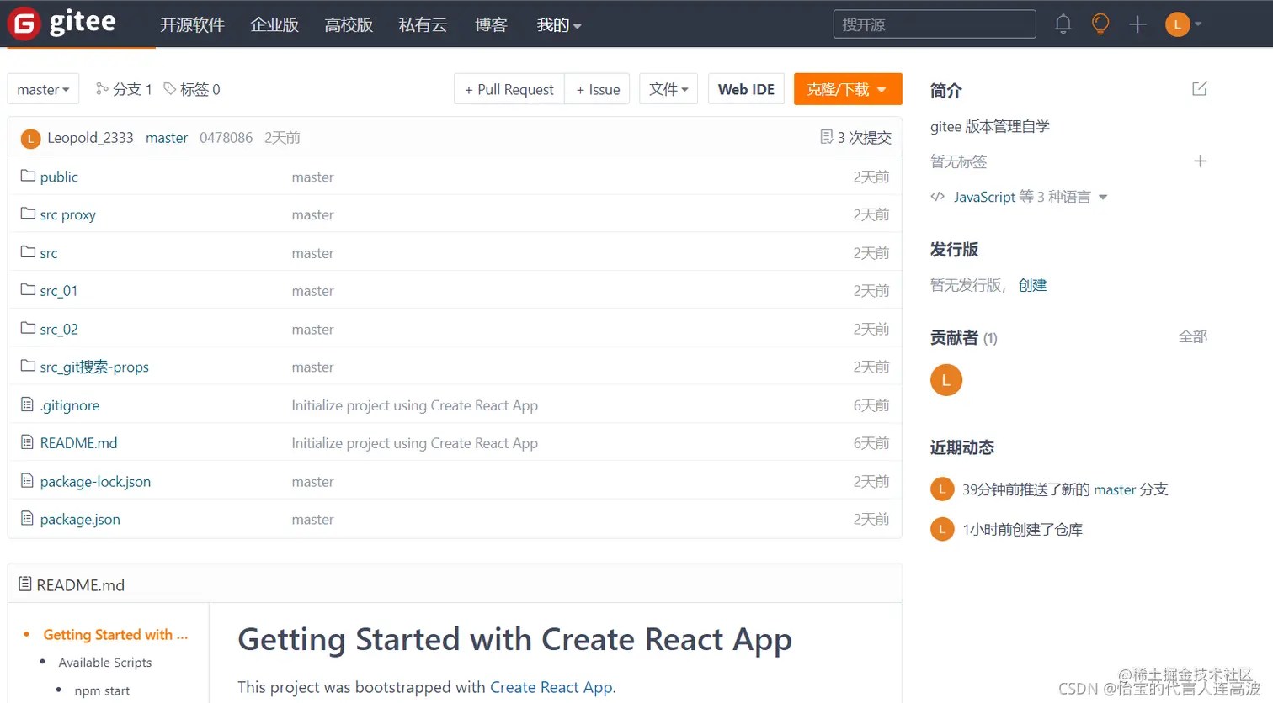View 分支 1 branches link
Viewport: 1273px width, 703px height.
tap(124, 89)
